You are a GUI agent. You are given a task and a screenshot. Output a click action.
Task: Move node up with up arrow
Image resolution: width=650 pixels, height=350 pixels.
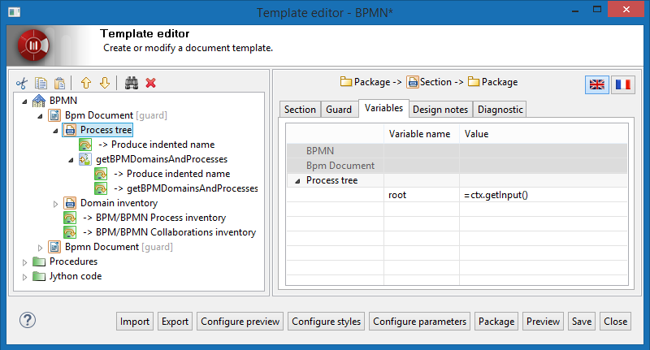(x=86, y=84)
